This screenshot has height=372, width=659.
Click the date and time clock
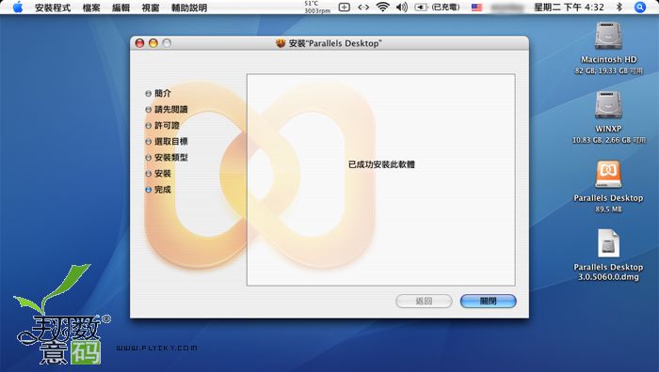[569, 8]
